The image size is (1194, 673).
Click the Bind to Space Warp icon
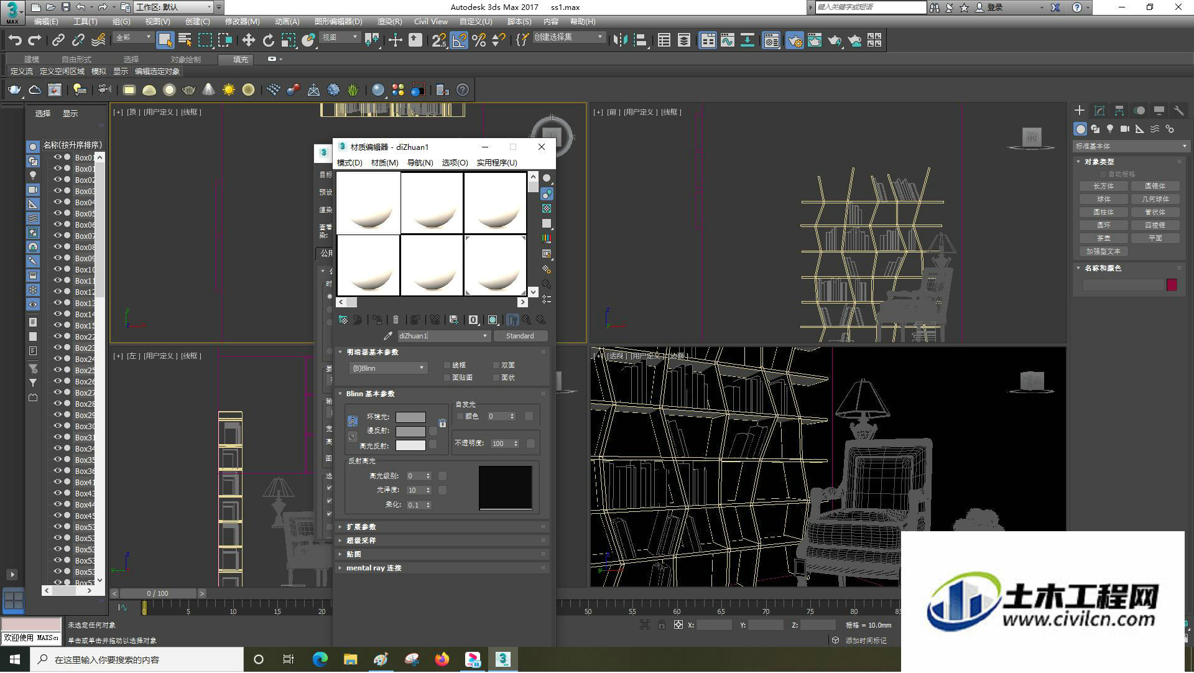coord(98,40)
